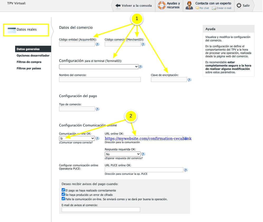The width and height of the screenshot is (263, 222).
Task: Click Contacta con un experto
Action: [213, 3]
